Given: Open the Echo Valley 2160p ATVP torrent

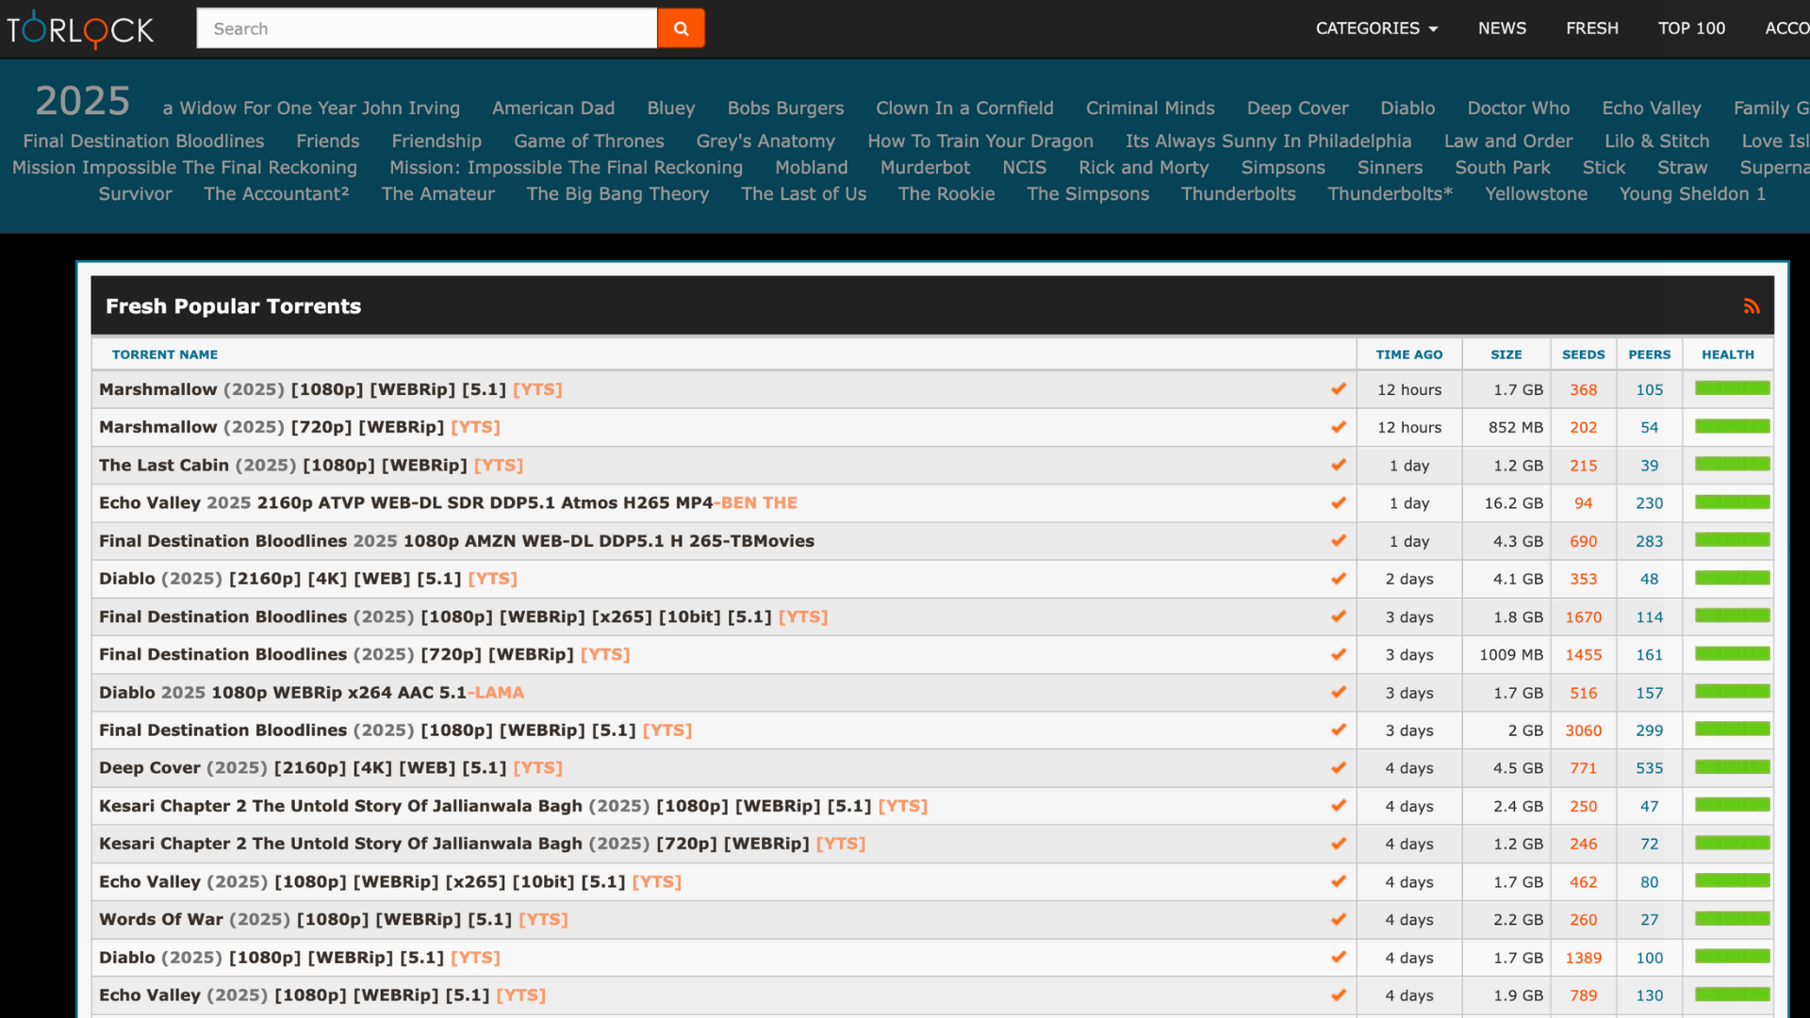Looking at the screenshot, I should [448, 503].
